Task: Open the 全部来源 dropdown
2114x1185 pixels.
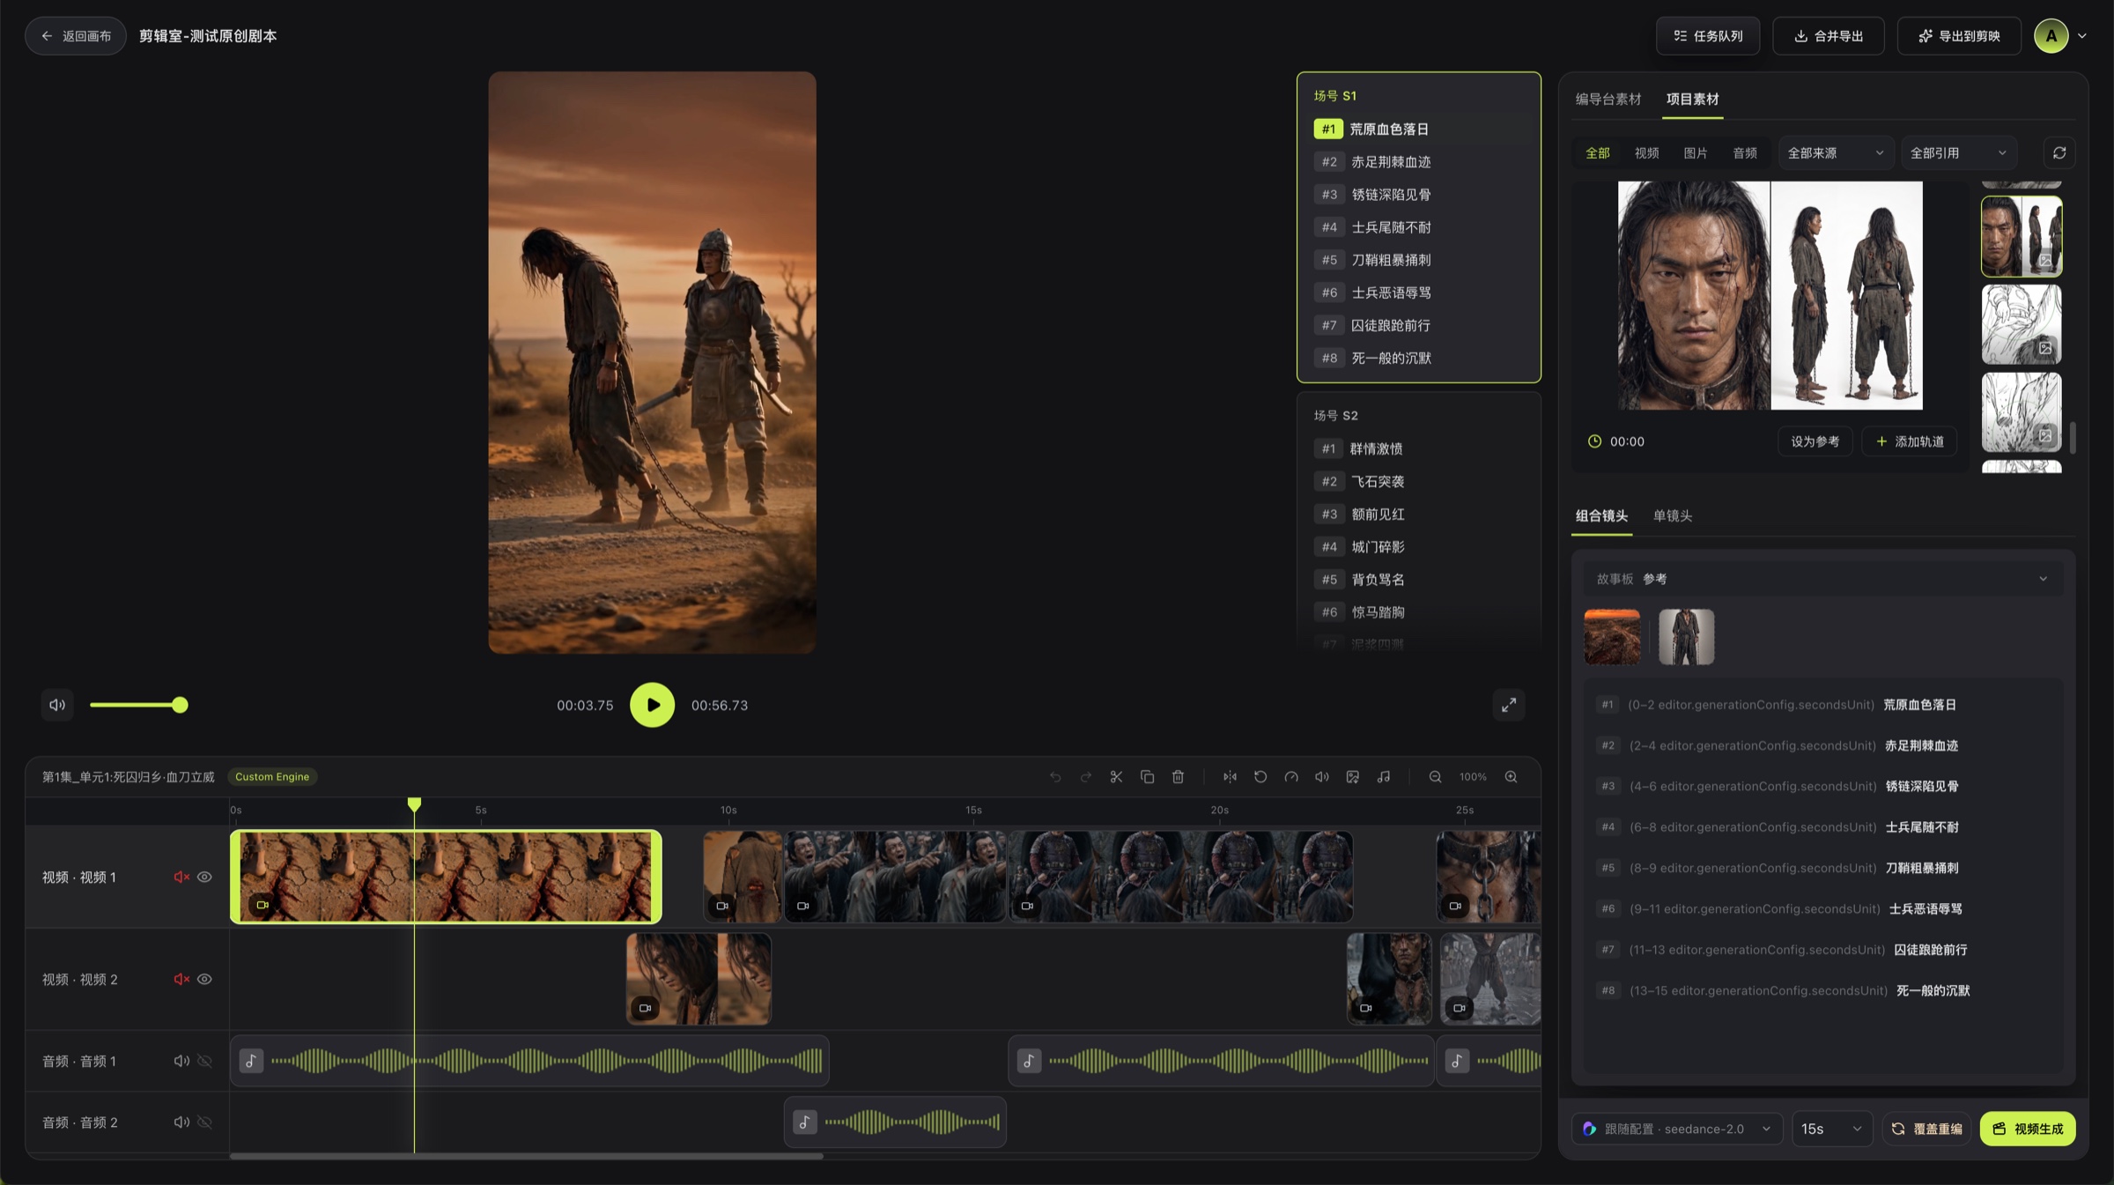Action: coord(1835,153)
